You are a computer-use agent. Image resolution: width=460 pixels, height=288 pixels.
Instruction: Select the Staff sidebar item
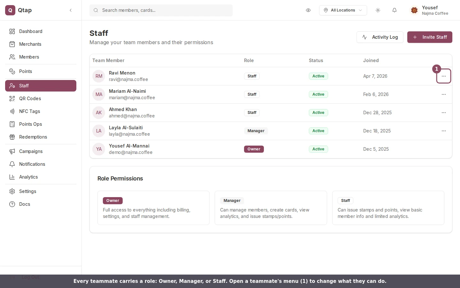click(x=41, y=86)
